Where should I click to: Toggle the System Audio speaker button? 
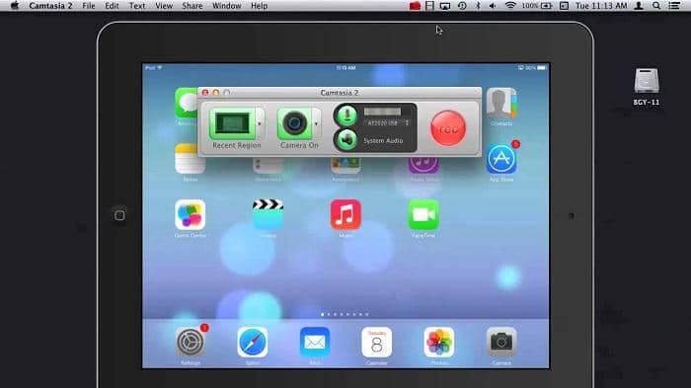[346, 140]
